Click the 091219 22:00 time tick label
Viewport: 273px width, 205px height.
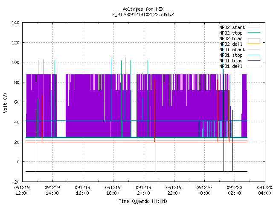(x=174, y=190)
